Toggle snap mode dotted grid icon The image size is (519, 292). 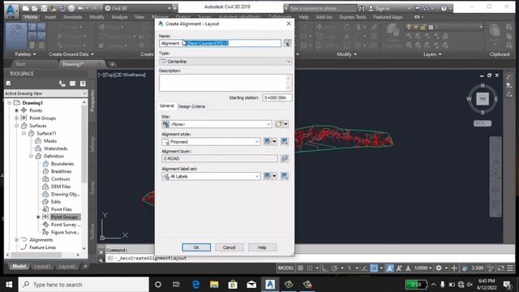tap(310, 268)
